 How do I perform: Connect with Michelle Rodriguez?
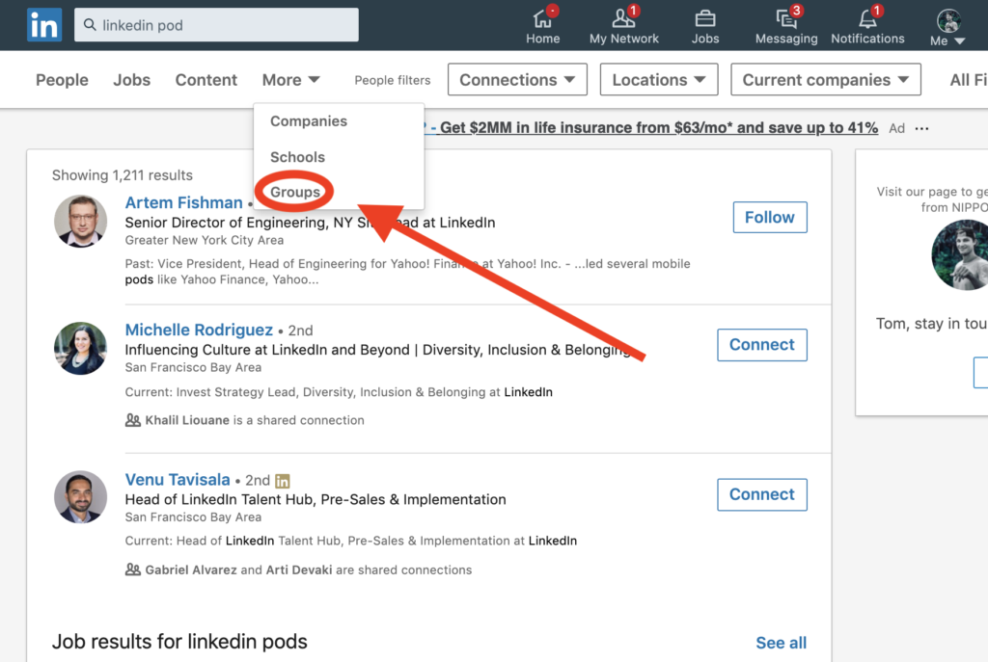(x=762, y=345)
